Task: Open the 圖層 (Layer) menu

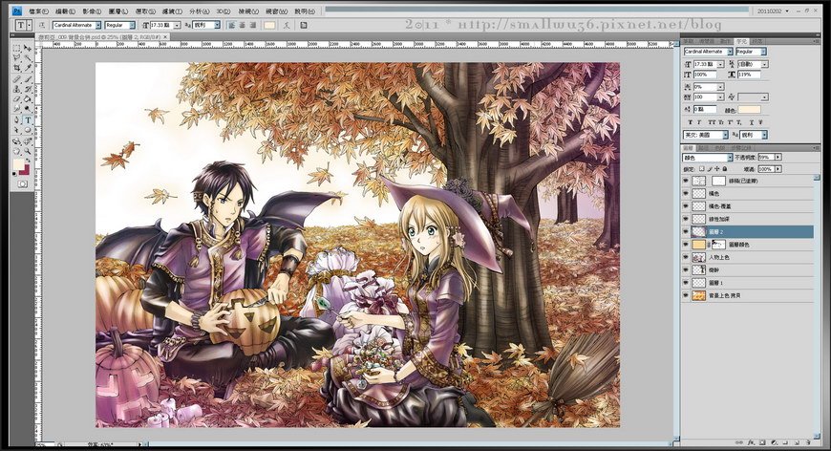Action: (117, 11)
